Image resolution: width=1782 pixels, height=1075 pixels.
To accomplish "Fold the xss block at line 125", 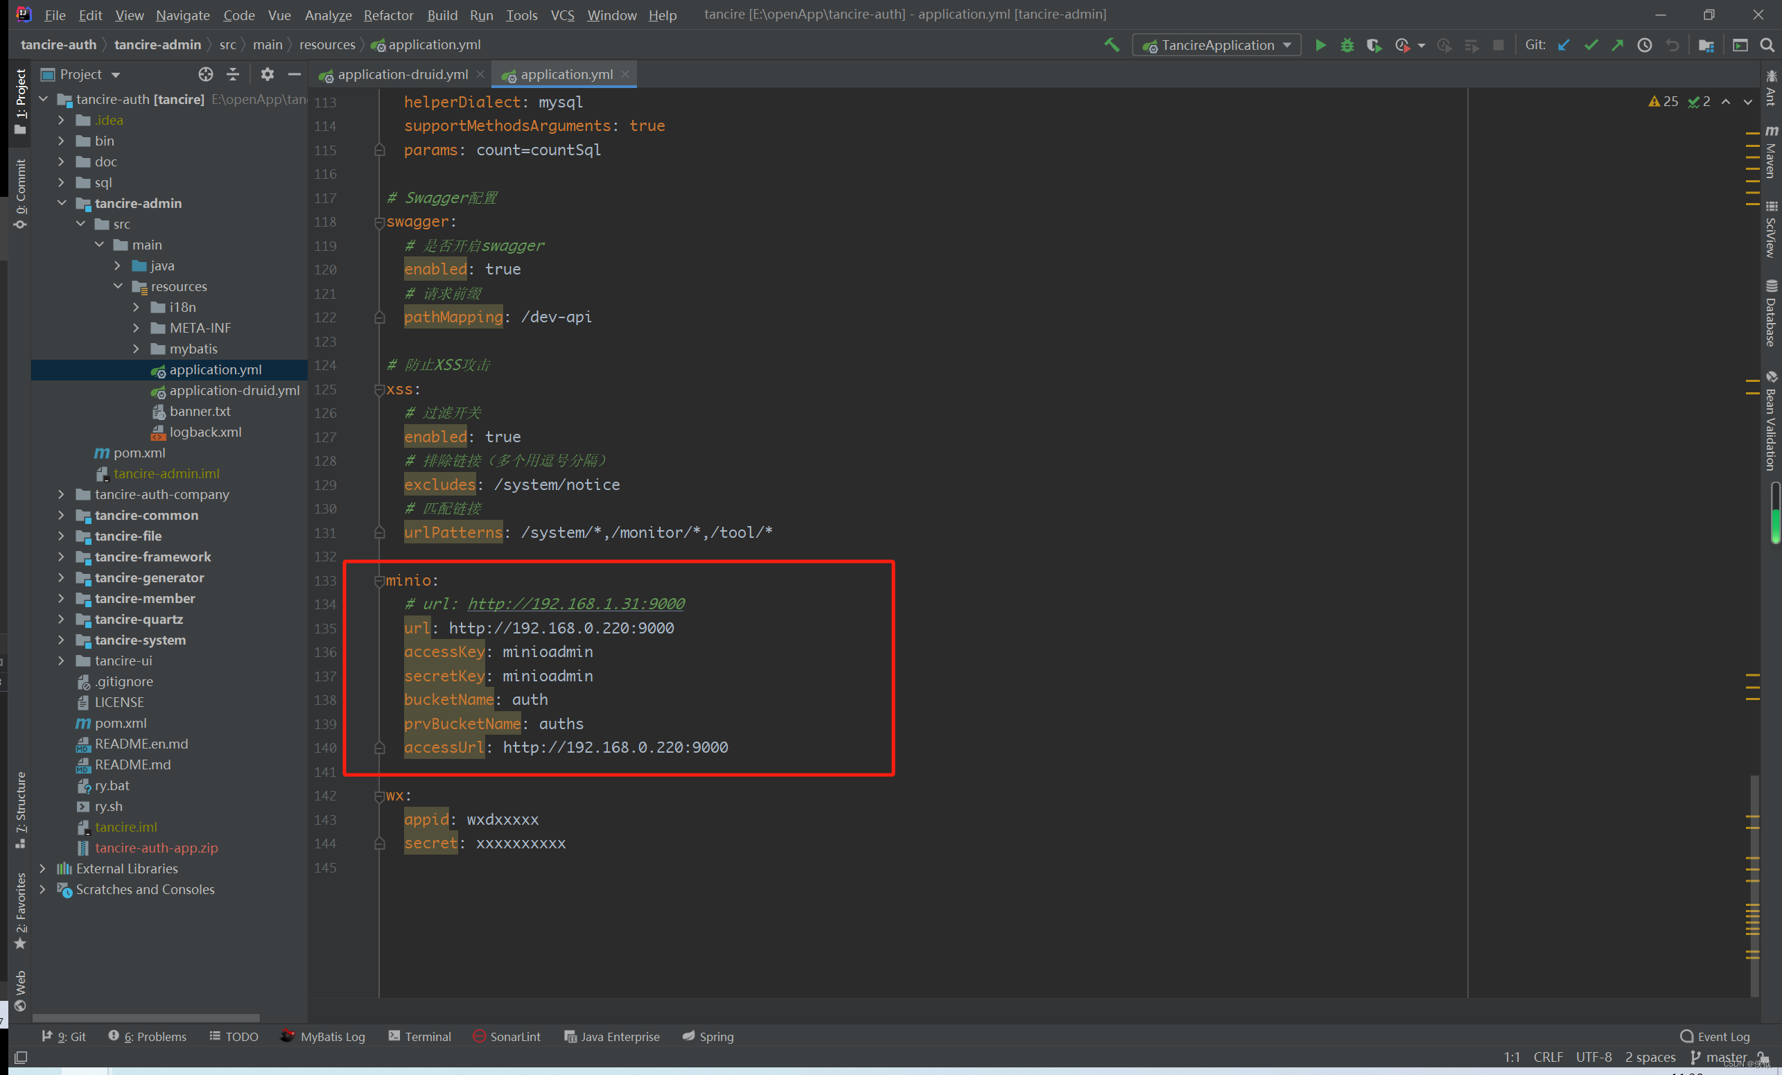I will click(379, 390).
